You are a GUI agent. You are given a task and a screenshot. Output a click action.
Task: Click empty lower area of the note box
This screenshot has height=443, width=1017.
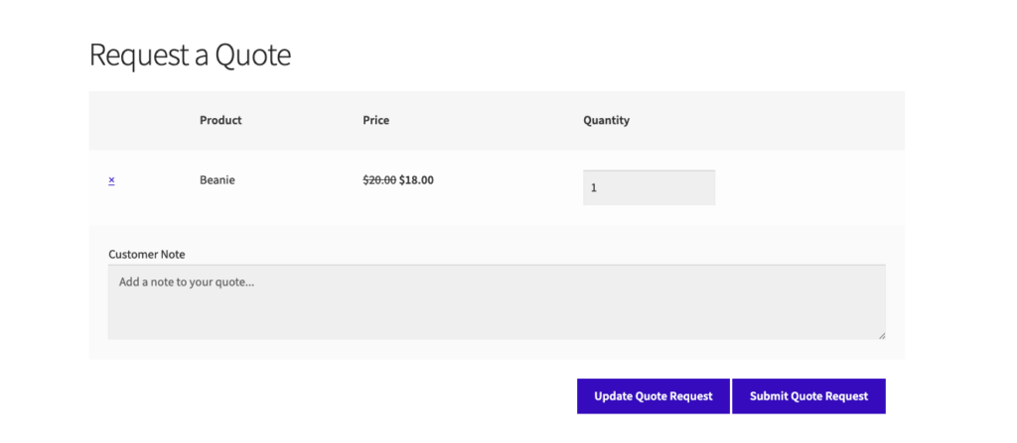click(497, 322)
